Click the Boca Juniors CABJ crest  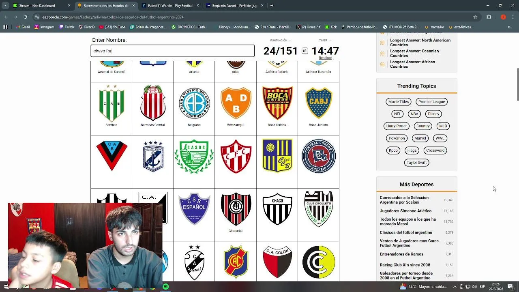coord(319,103)
